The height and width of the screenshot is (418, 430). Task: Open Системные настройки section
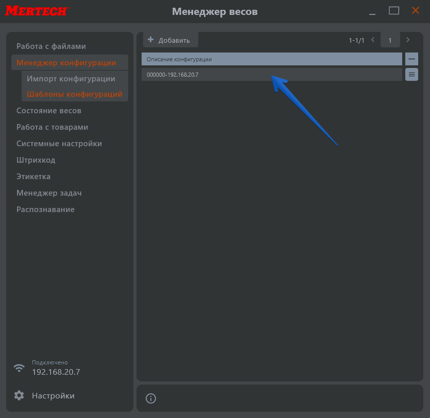tap(59, 144)
